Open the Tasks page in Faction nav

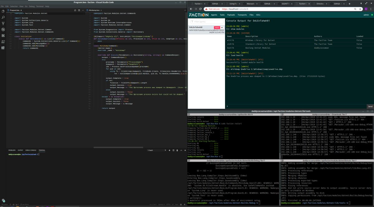222,15
